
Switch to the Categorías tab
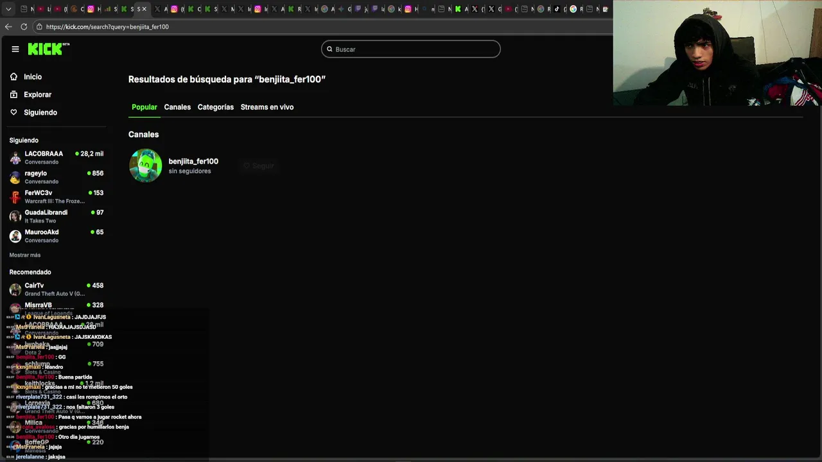(x=216, y=107)
